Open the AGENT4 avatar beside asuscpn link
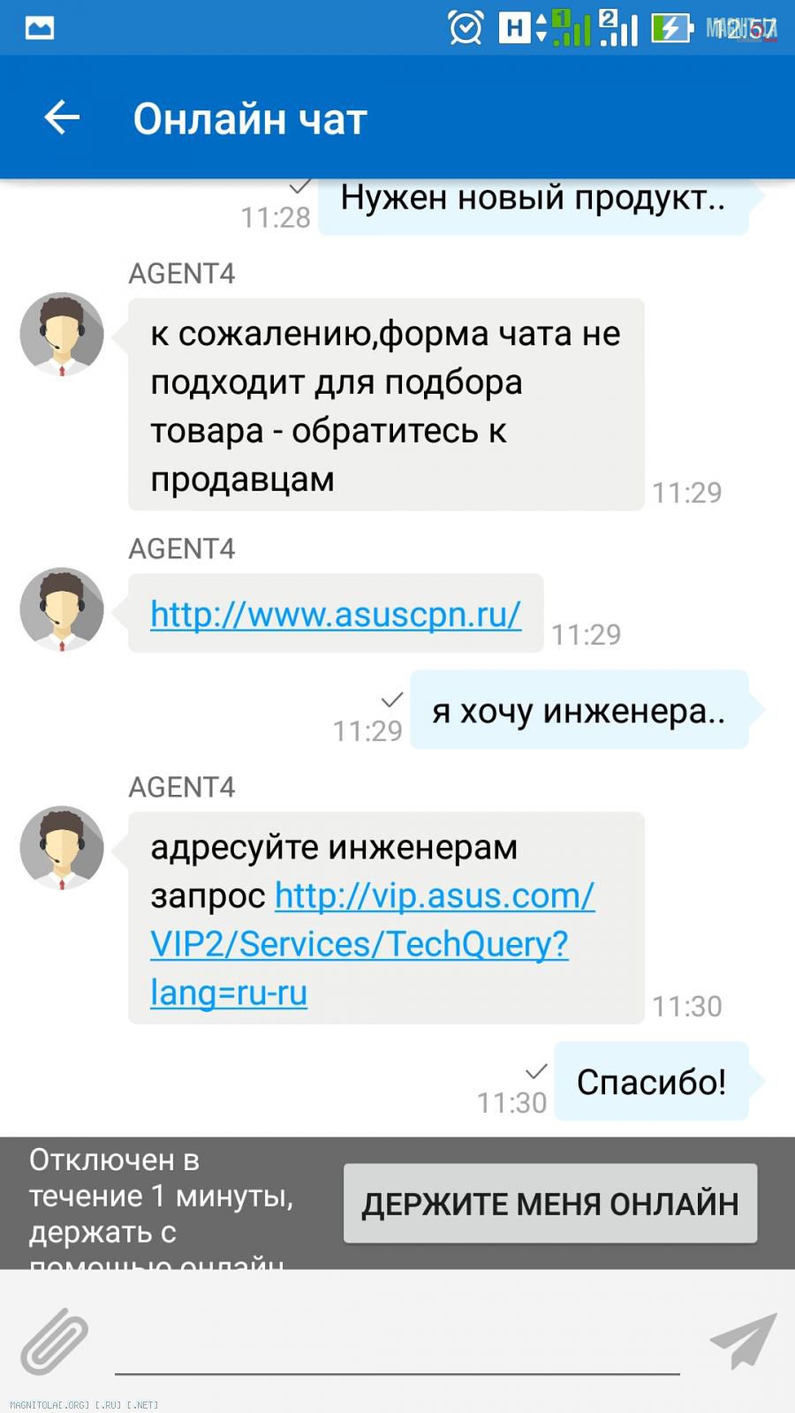The width and height of the screenshot is (795, 1413). tap(62, 609)
